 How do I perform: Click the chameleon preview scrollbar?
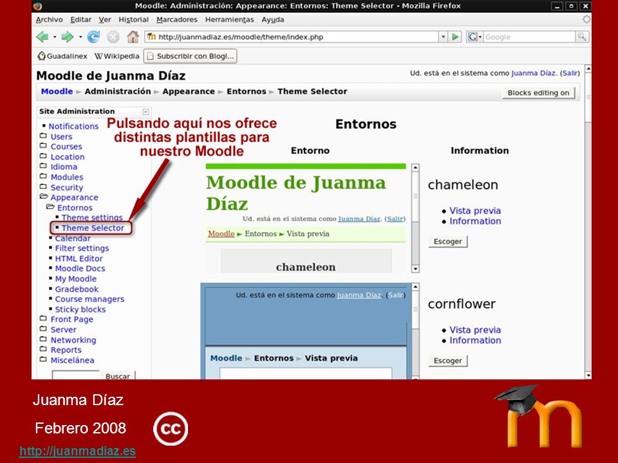click(415, 218)
